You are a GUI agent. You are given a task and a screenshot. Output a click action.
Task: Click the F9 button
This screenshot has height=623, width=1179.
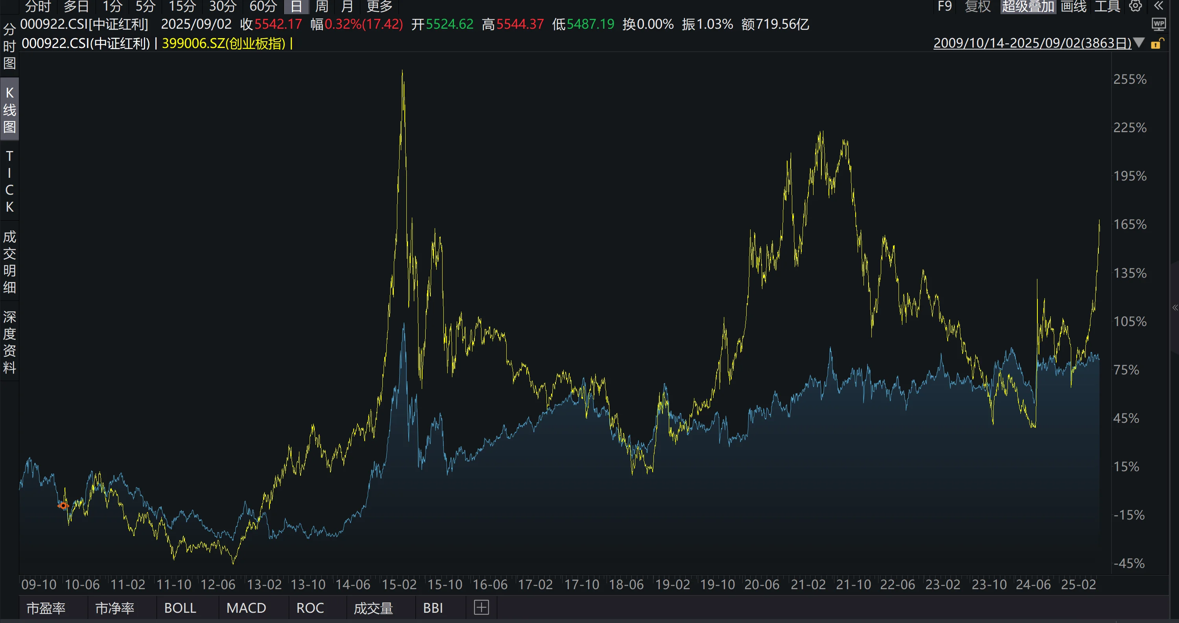click(944, 6)
